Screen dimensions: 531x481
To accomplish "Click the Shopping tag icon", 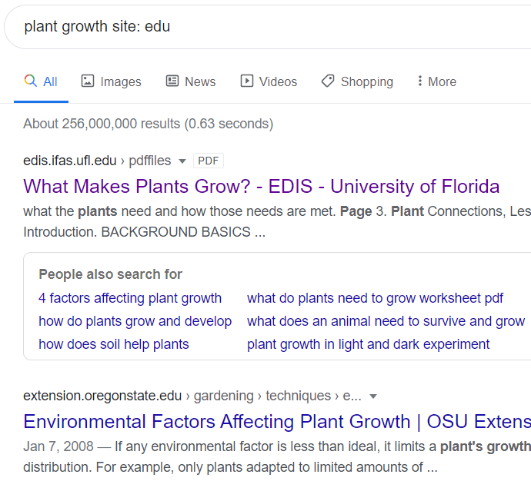I will tap(328, 81).
